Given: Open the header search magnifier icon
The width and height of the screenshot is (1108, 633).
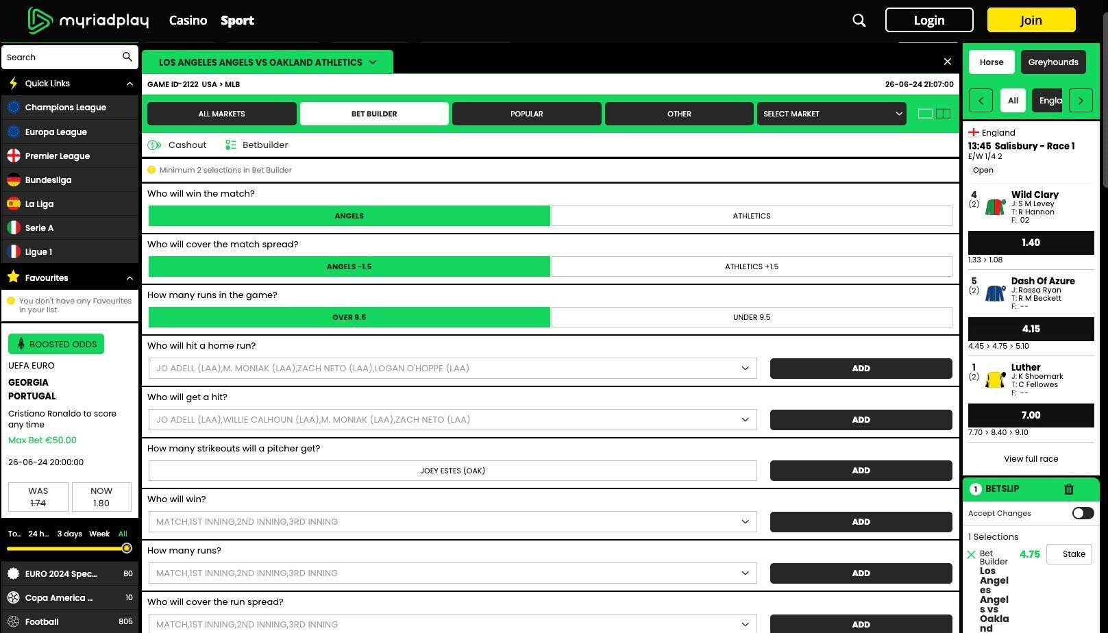Looking at the screenshot, I should point(859,21).
